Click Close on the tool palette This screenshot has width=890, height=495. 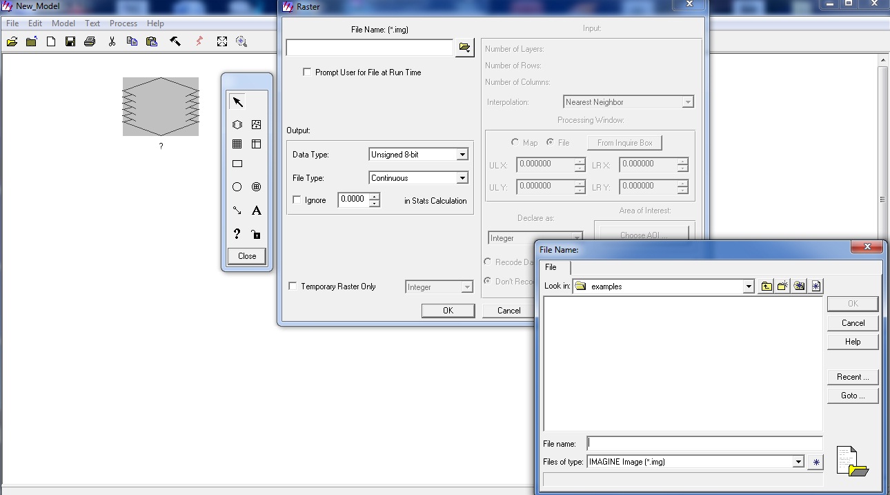coord(247,256)
